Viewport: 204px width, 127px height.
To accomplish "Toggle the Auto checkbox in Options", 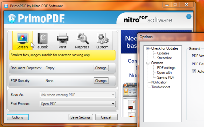I will coord(194,71).
